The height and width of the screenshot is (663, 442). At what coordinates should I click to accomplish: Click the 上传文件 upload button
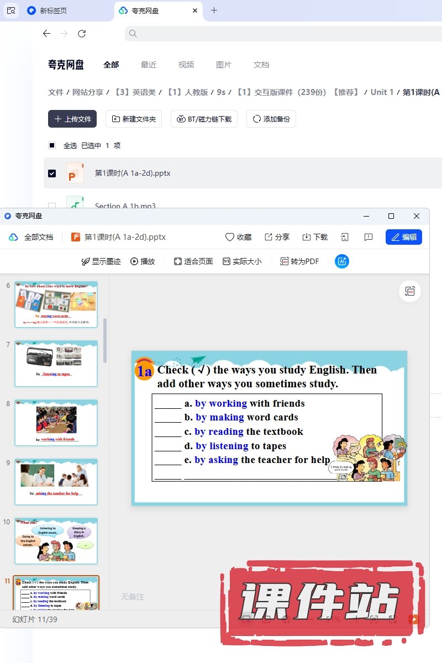pos(72,119)
